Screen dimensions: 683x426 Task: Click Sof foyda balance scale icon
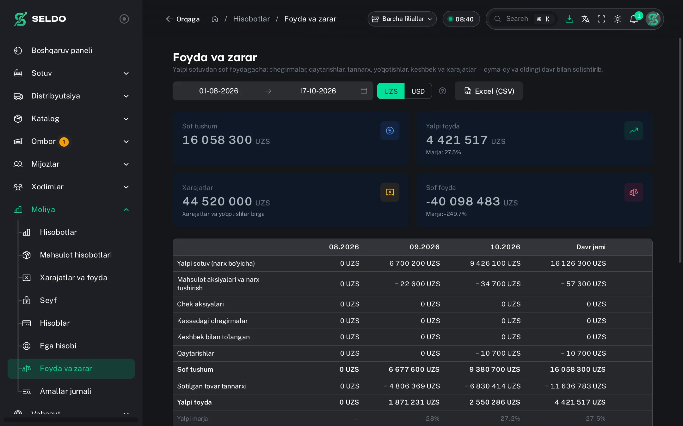click(634, 192)
